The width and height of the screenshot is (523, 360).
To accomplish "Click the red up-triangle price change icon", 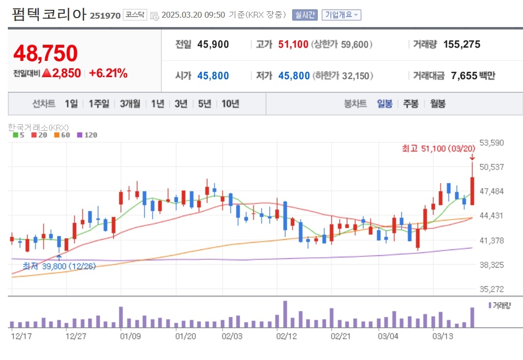I will point(46,73).
